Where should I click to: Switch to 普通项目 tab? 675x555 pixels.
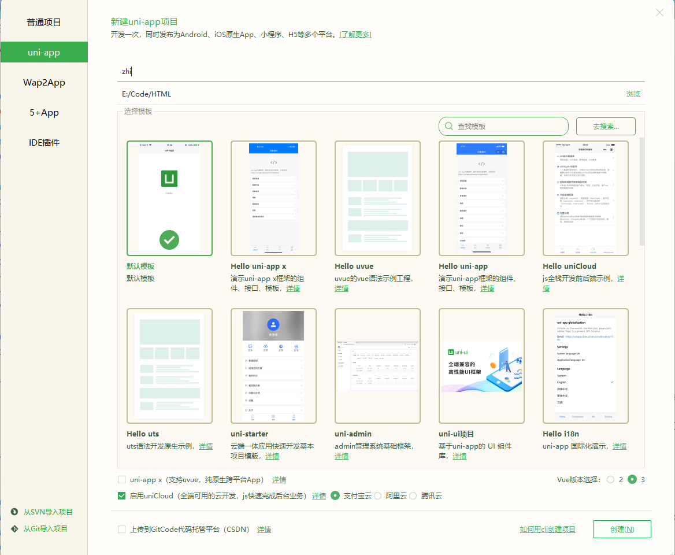44,22
